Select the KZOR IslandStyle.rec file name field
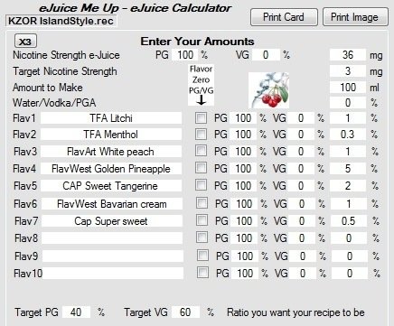The image size is (394, 326). [61, 21]
